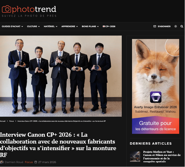185x167 pixels.
Task: Toggle light/dark mode sun icon
Action: [x=176, y=26]
